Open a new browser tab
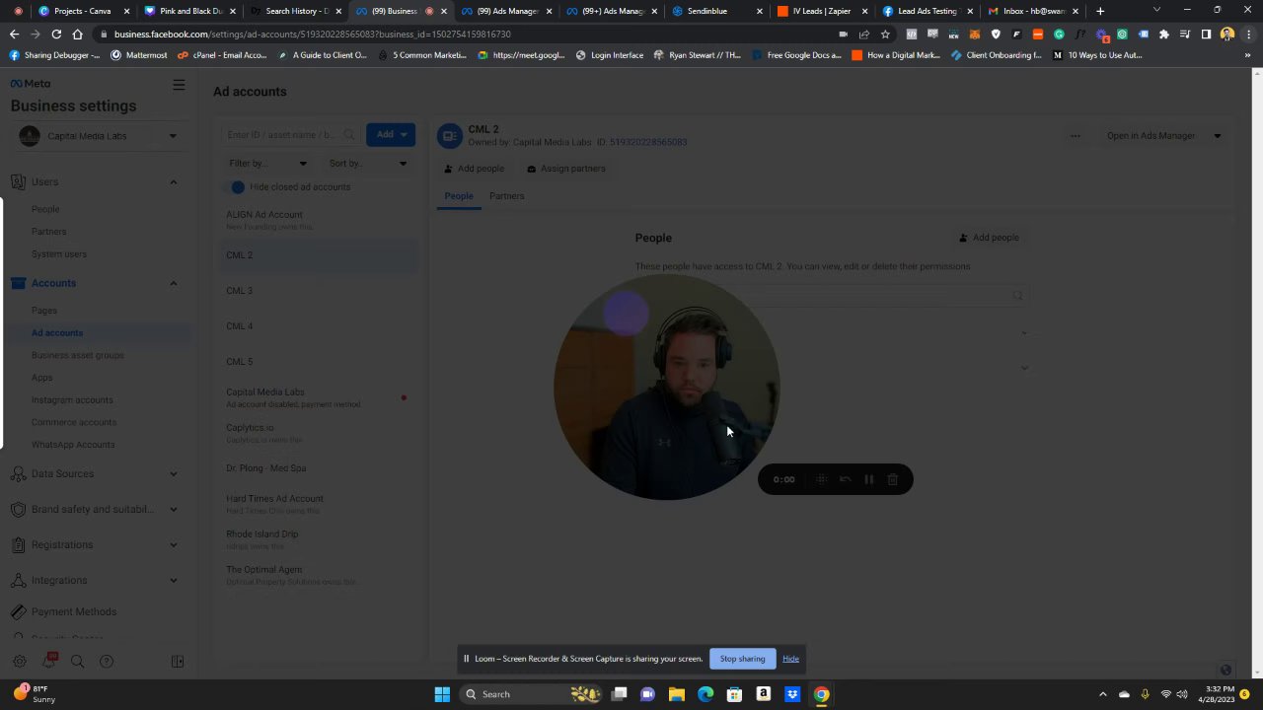This screenshot has width=1263, height=710. (1100, 11)
